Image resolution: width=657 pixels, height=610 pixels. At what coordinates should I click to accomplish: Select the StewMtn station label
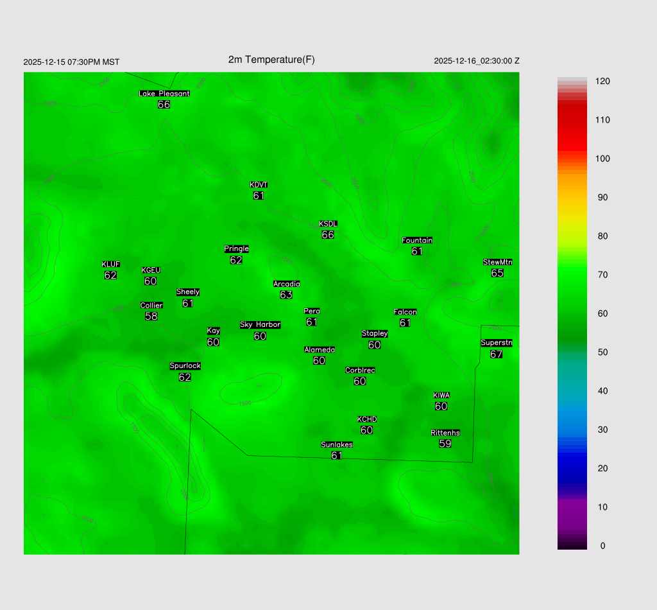[497, 262]
